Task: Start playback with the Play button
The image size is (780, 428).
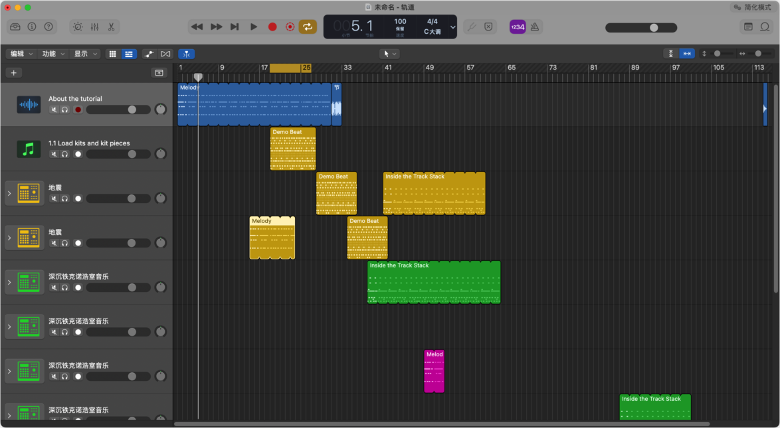Action: [x=254, y=27]
